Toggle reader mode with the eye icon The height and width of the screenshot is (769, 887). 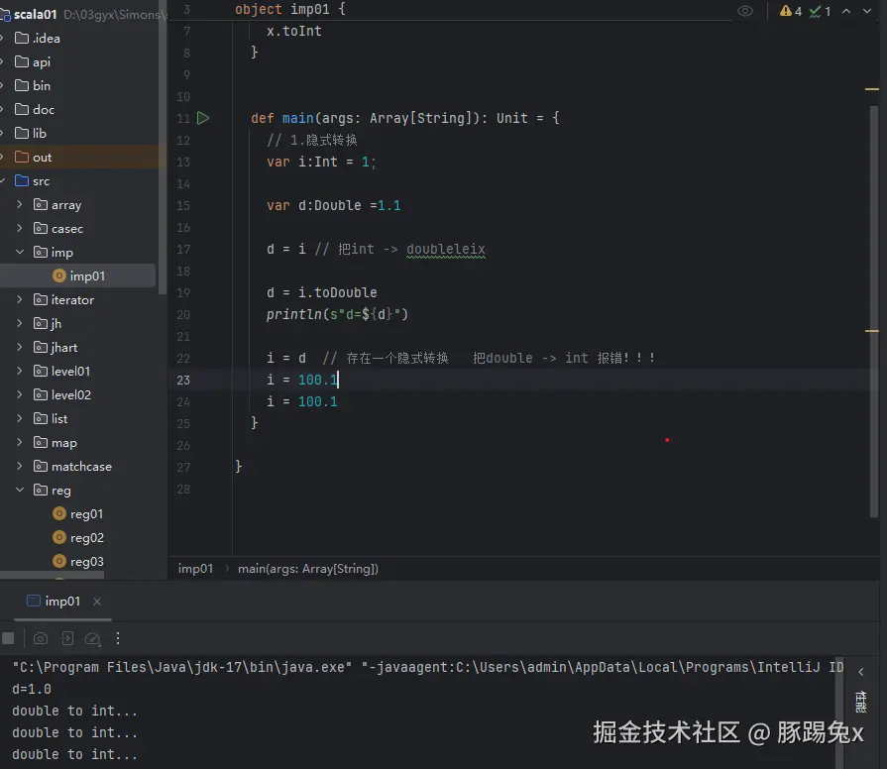745,9
